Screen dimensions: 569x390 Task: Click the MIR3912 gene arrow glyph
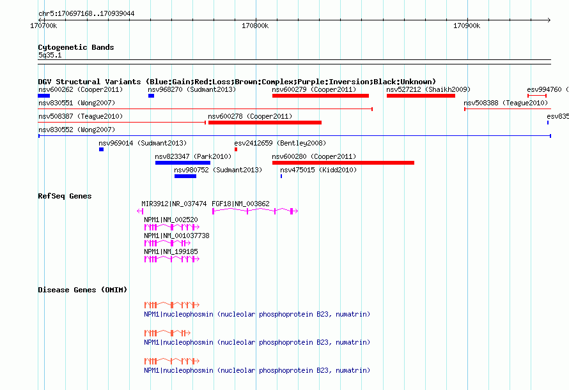140,211
